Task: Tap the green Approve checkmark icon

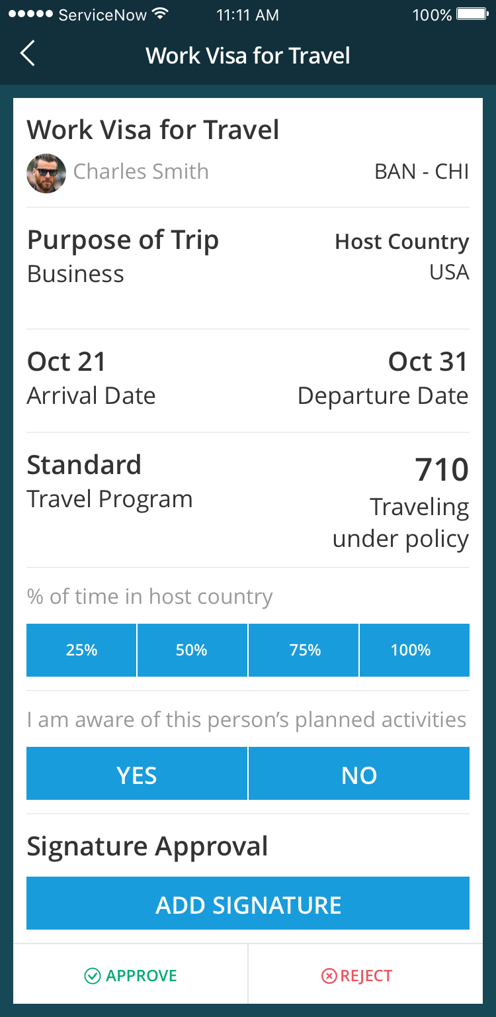Action: (92, 976)
